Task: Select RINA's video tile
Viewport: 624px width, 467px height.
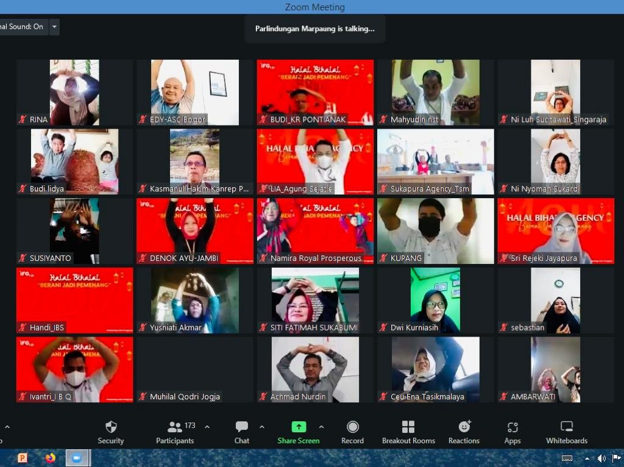Action: [74, 92]
